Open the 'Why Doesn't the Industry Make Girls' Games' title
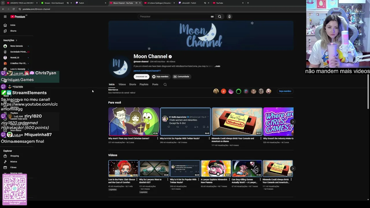The image size is (370, 208). pos(278,138)
